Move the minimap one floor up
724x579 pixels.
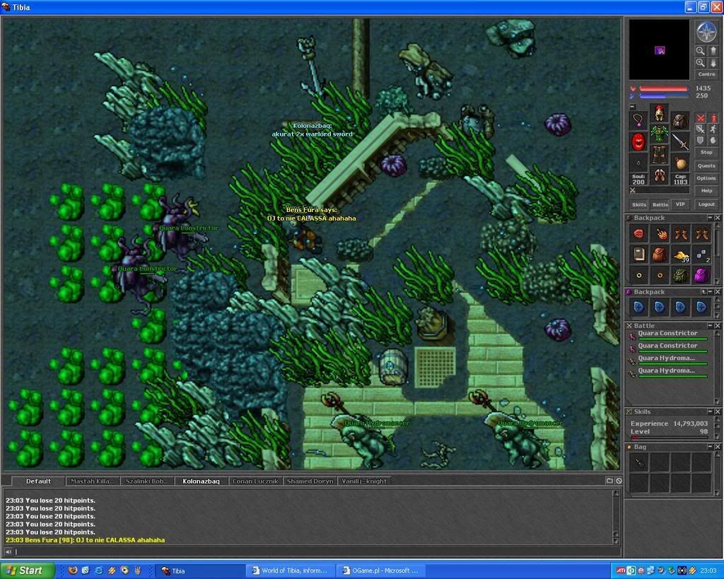pos(713,51)
